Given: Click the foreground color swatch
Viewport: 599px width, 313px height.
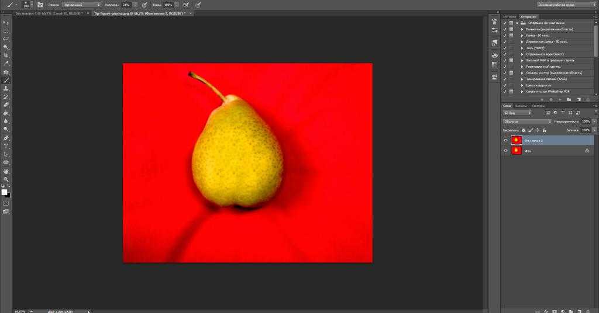Looking at the screenshot, I should coord(4,192).
